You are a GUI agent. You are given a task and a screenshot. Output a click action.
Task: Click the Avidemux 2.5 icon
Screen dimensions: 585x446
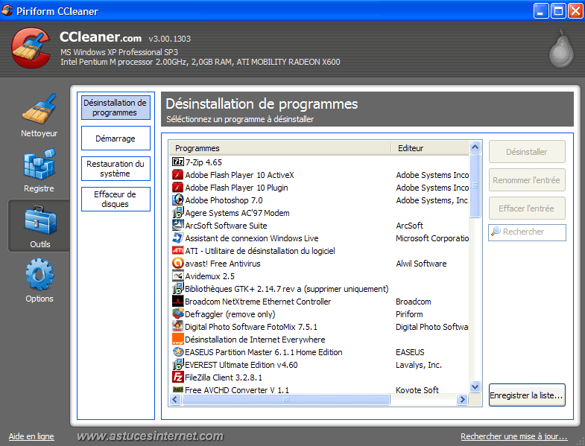tap(177, 275)
